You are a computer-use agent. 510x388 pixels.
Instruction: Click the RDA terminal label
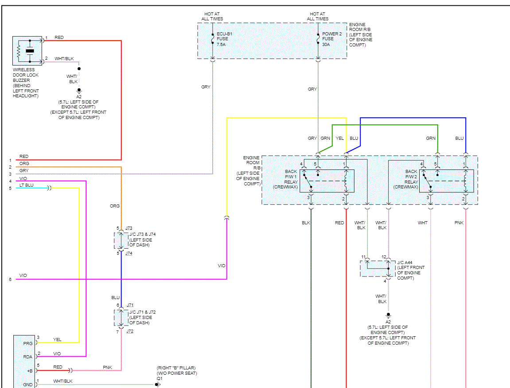[x=27, y=357]
